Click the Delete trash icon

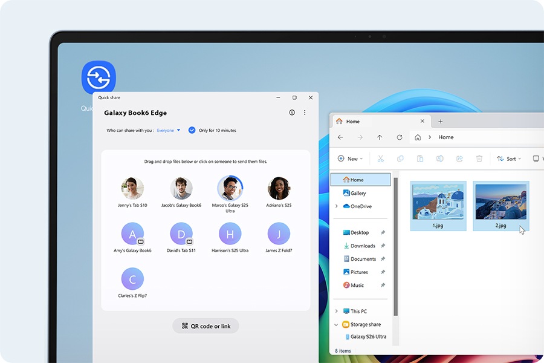coord(479,159)
